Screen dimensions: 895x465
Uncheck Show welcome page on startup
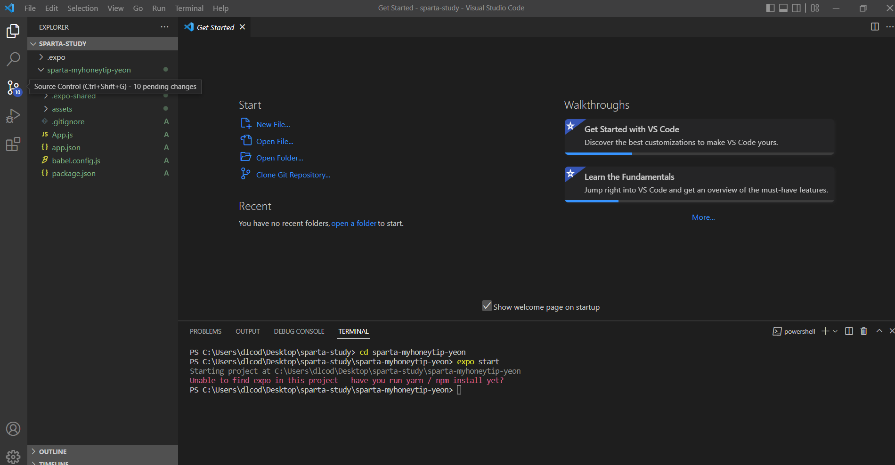(487, 306)
